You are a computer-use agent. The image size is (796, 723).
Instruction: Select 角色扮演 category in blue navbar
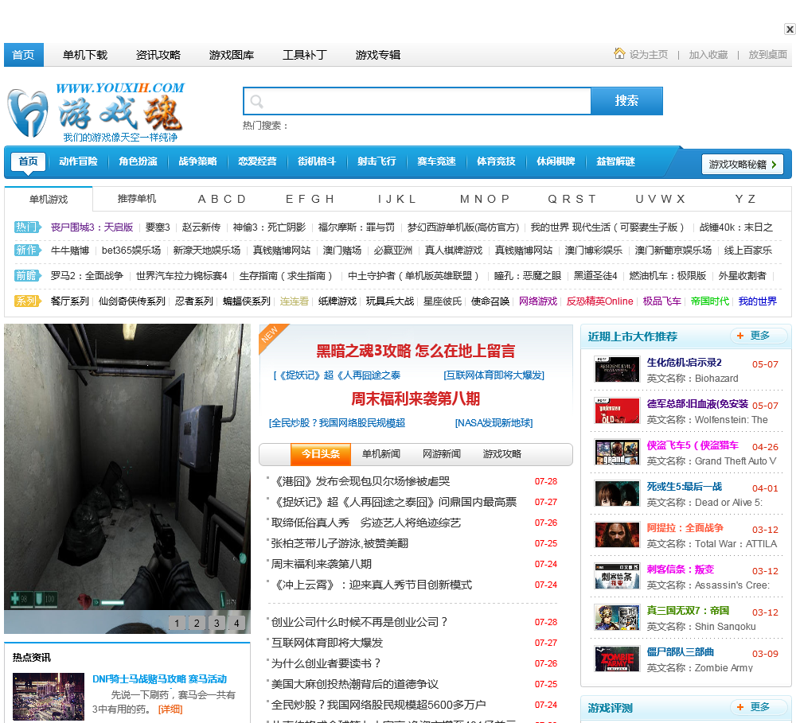coord(138,161)
